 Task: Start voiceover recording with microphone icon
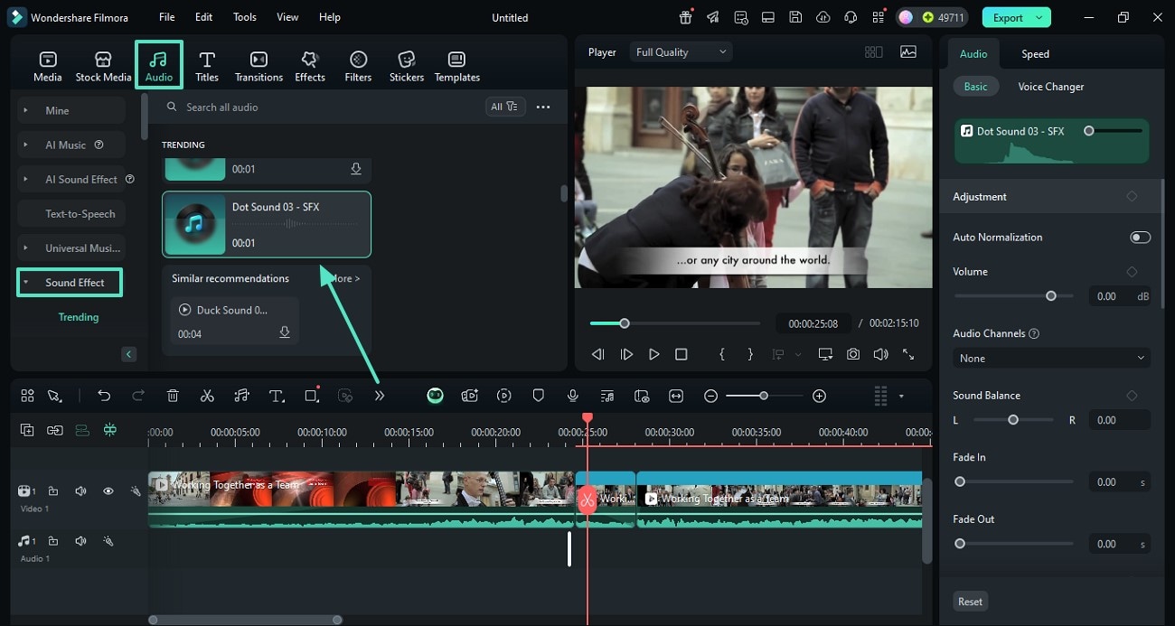click(x=573, y=396)
